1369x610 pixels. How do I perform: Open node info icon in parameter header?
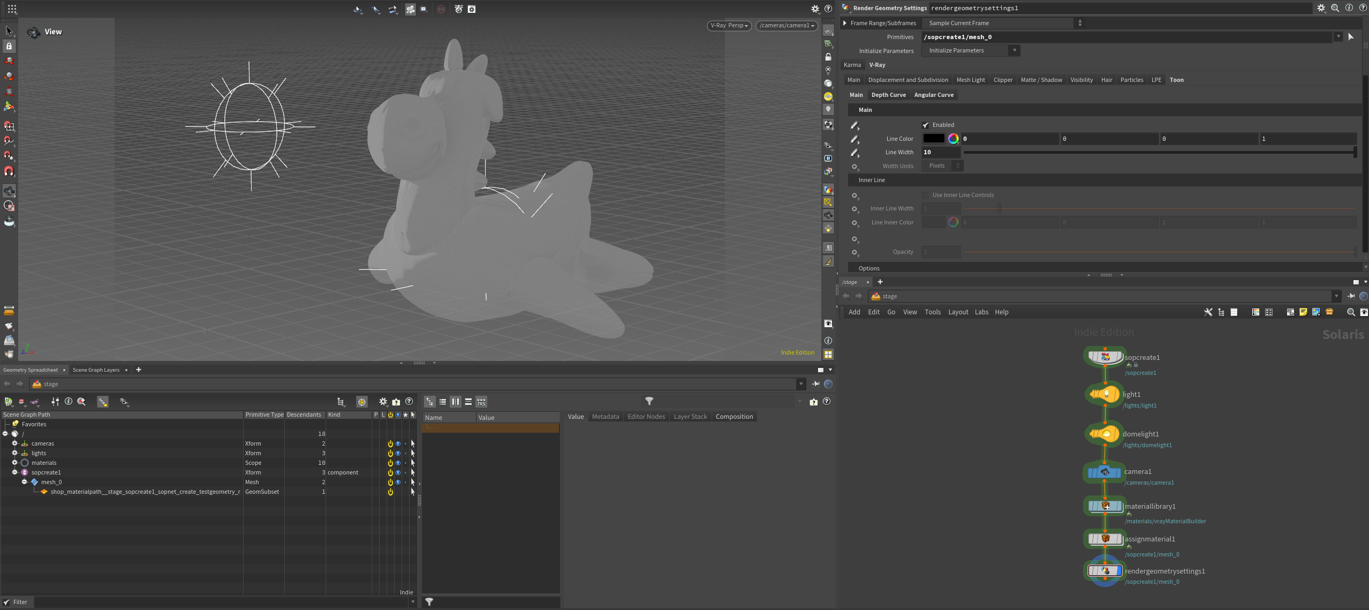[x=1349, y=8]
